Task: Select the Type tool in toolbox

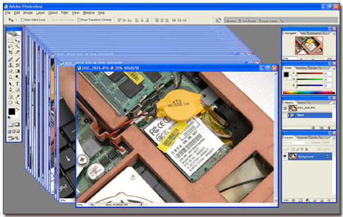Action: [17, 84]
